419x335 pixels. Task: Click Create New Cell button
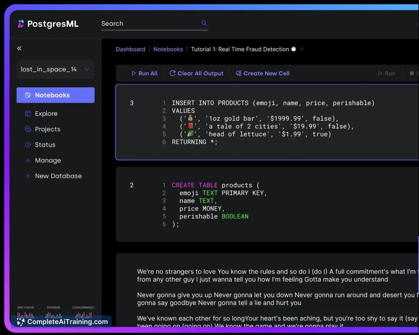pos(263,74)
